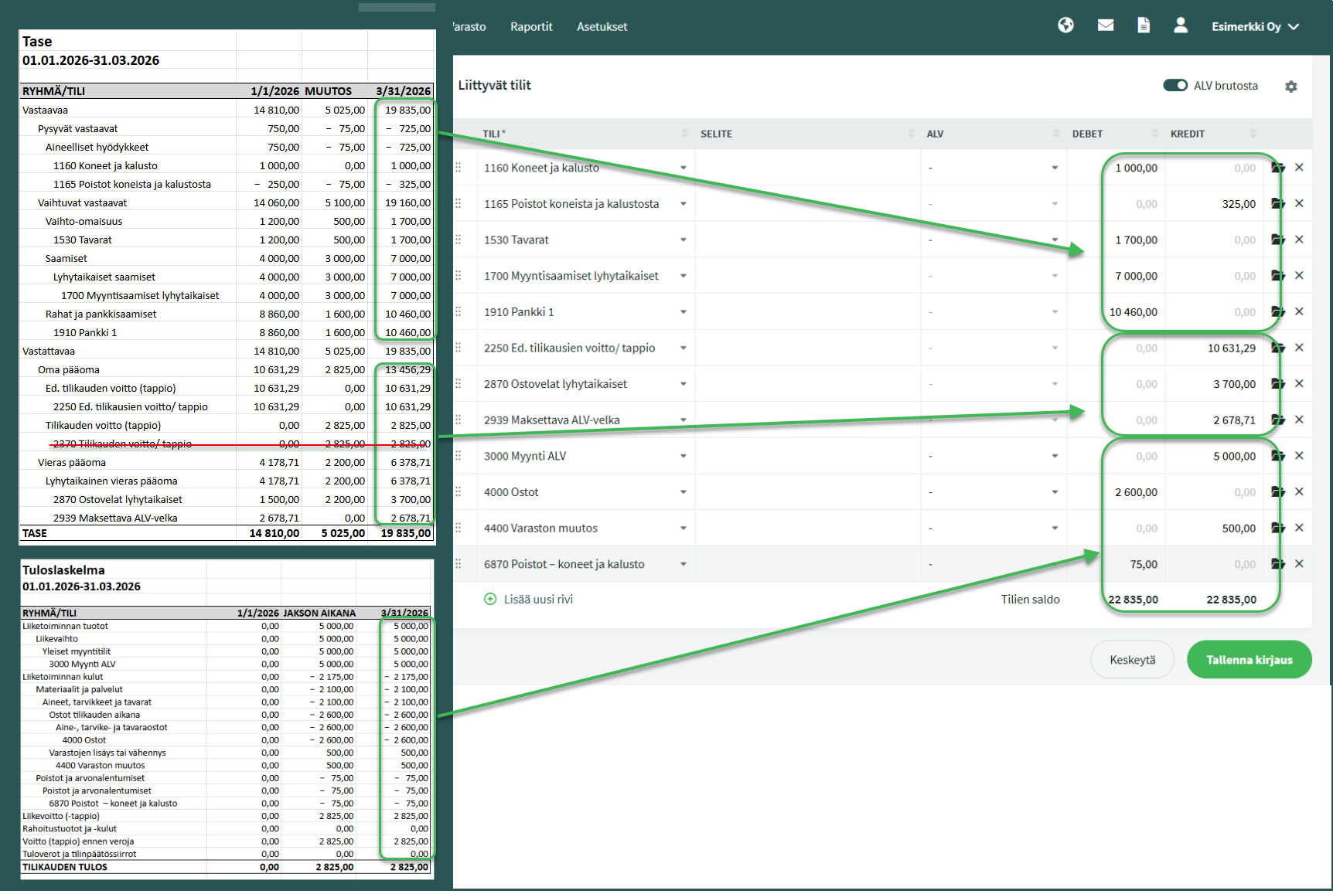
Task: Open the user profile icon
Action: (1180, 25)
